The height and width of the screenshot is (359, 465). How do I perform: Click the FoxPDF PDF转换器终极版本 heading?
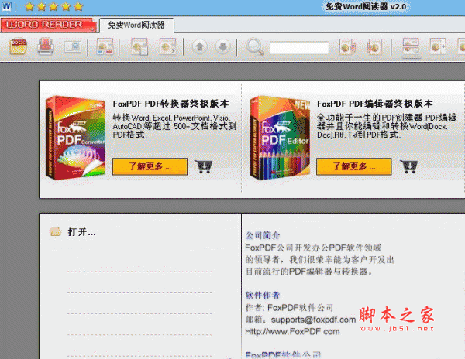pyautogui.click(x=170, y=104)
